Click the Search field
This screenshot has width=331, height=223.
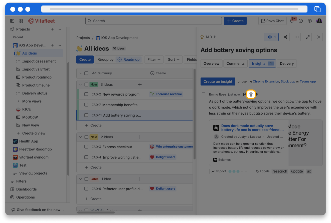(153, 21)
